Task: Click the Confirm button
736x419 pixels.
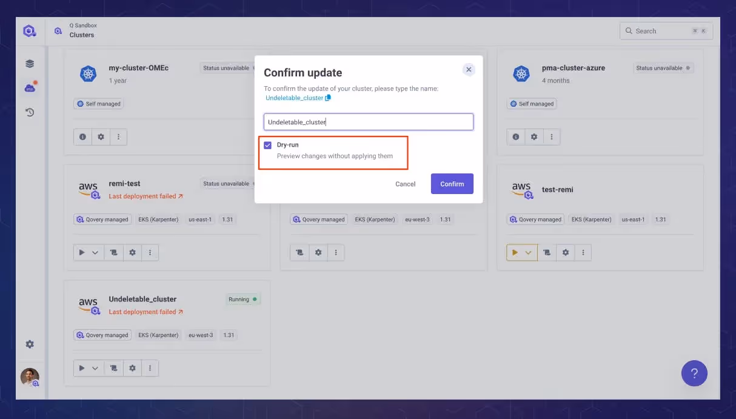Action: (x=452, y=184)
